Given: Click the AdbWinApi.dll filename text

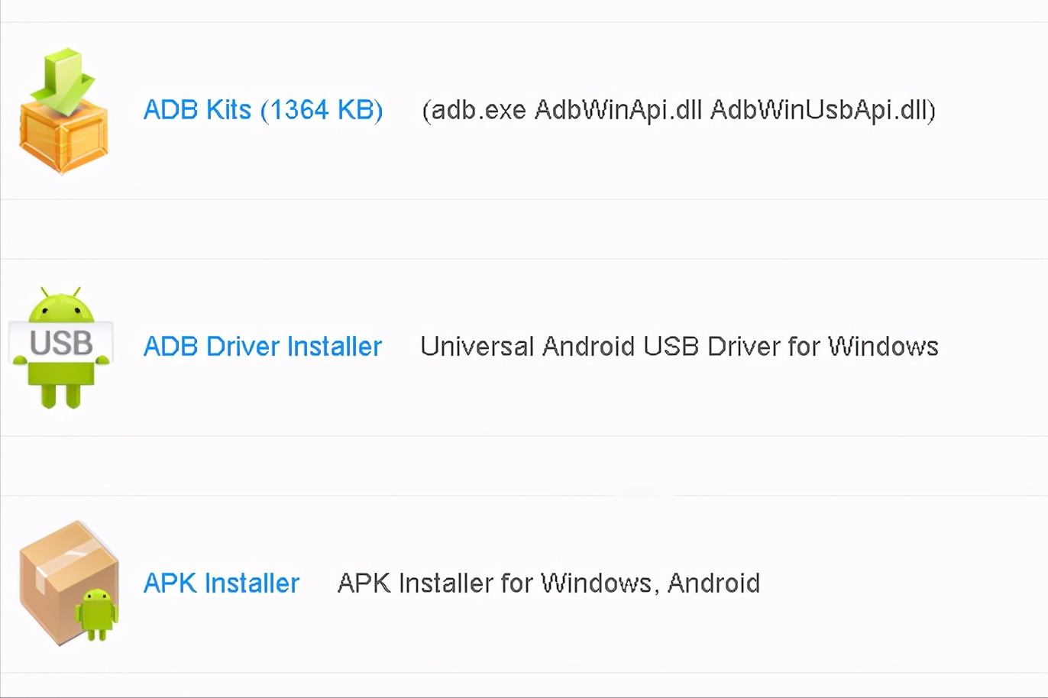Looking at the screenshot, I should [x=618, y=110].
